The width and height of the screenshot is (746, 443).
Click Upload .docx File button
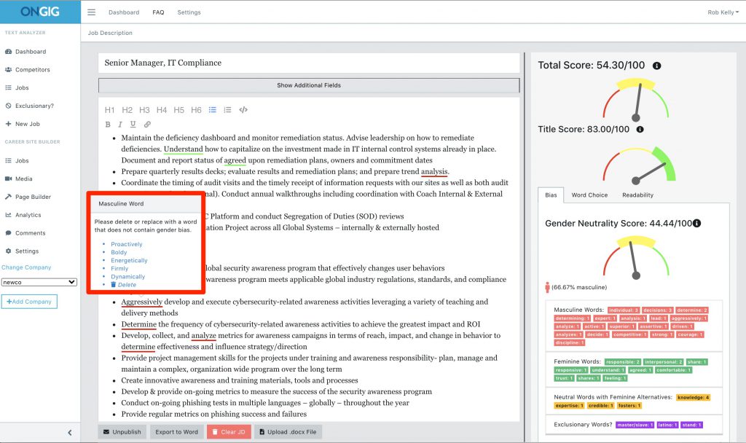point(288,432)
